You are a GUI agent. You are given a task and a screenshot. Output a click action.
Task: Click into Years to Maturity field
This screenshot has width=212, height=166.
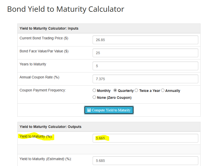[x=145, y=66]
